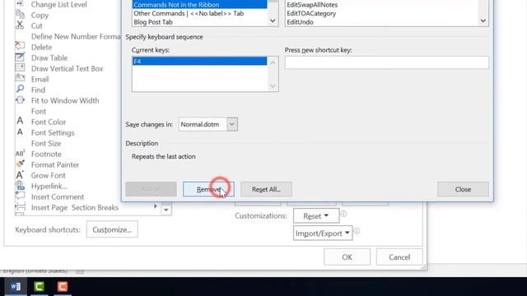The width and height of the screenshot is (527, 296).
Task: Click the Reset All button
Action: pos(266,189)
